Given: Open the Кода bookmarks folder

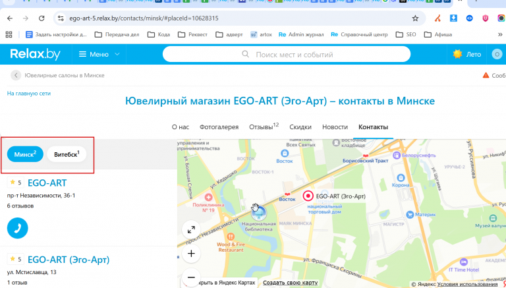Looking at the screenshot, I should pyautogui.click(x=158, y=34).
